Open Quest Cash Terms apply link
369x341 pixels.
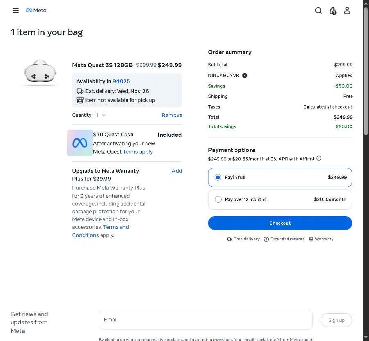138,152
